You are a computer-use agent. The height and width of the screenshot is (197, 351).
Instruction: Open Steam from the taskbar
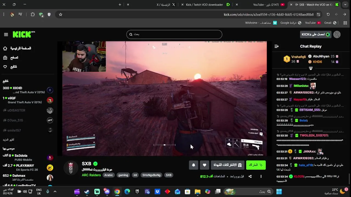[x=87, y=192]
